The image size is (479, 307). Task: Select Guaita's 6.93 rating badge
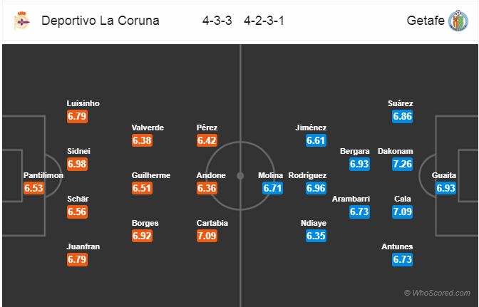(x=445, y=188)
